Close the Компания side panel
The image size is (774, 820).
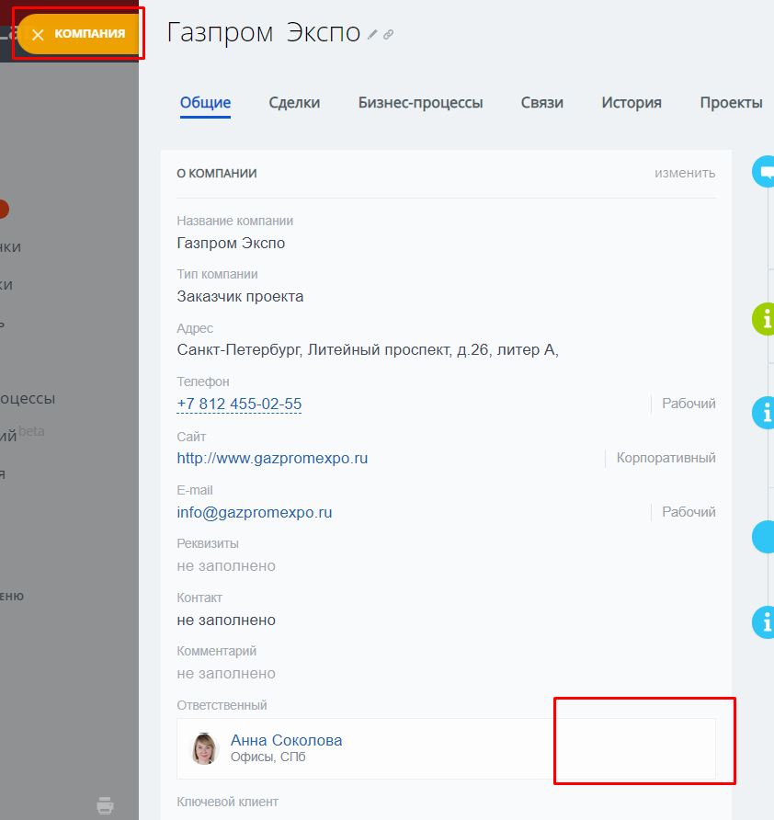[38, 35]
